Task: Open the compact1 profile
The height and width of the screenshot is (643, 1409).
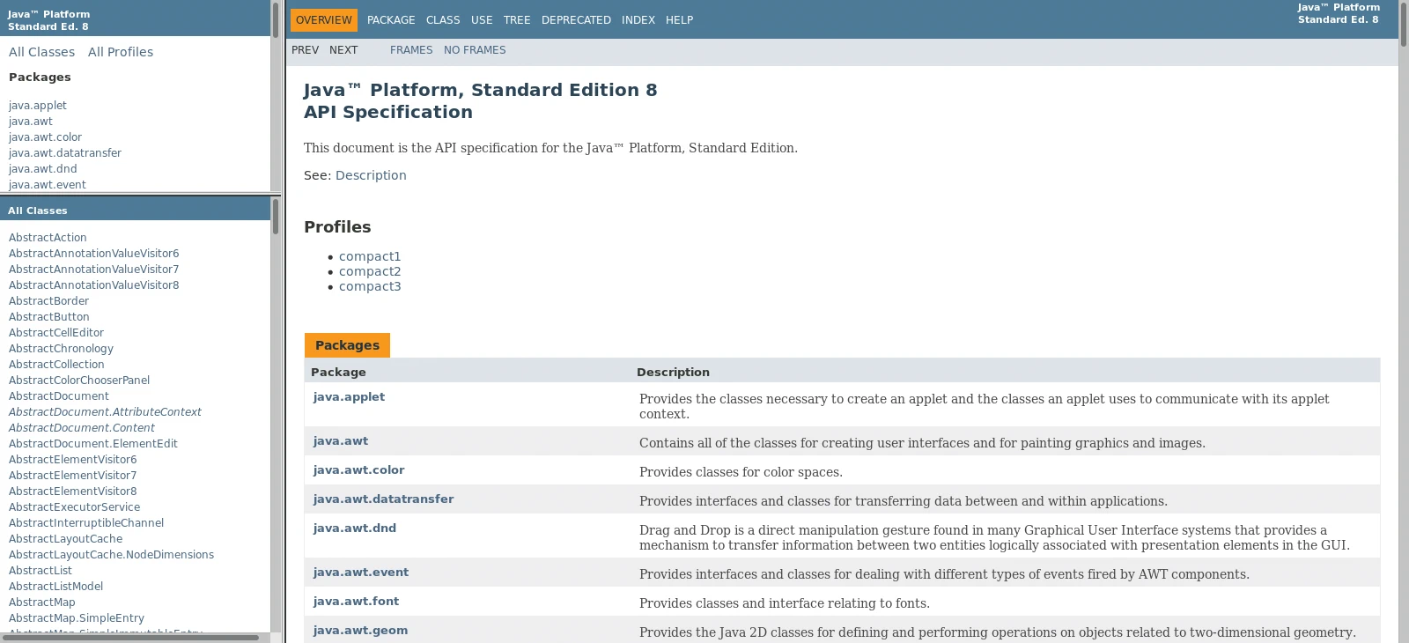Action: 370,256
